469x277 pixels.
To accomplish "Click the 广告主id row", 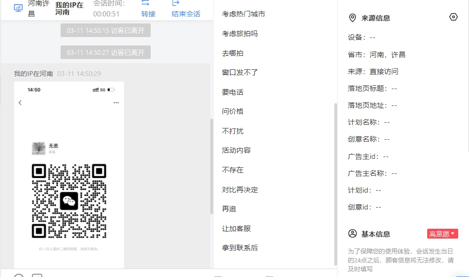I will click(368, 157).
